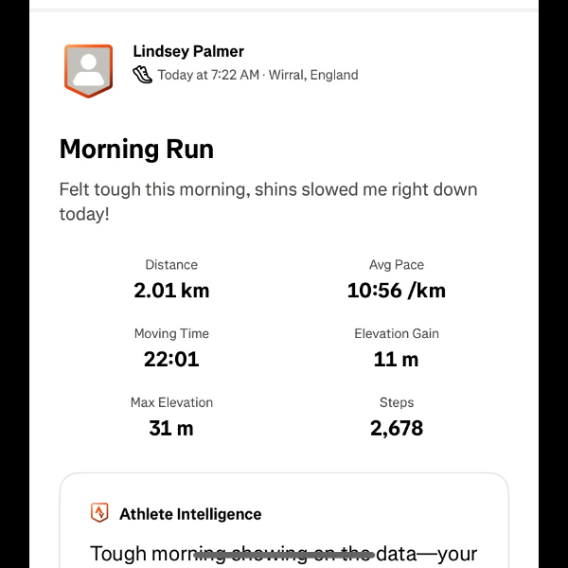The image size is (568, 568).
Task: Select the Morning Run activity title
Action: 136,149
